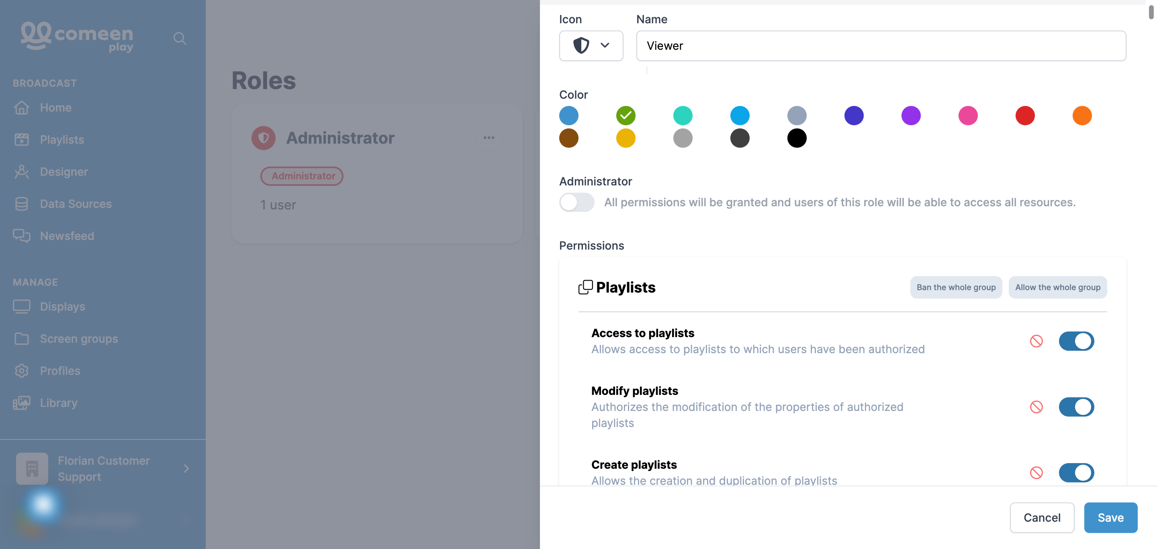
Task: Open Data Sources in the sidebar
Action: click(x=76, y=203)
